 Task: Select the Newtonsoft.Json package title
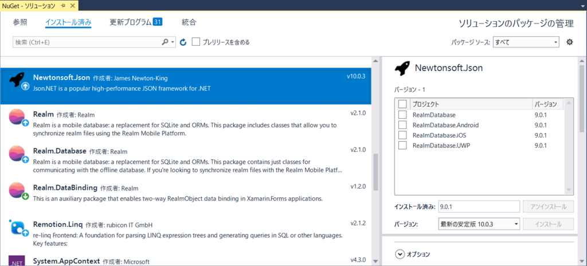point(61,77)
